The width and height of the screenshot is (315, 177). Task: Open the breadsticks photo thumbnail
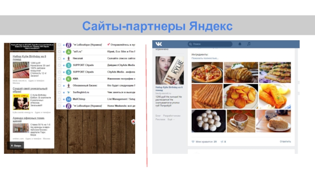[x=207, y=96]
